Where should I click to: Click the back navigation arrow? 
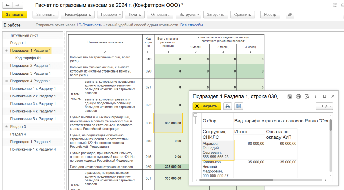pos(8,5)
